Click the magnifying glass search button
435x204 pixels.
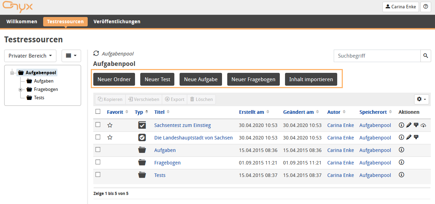pos(426,56)
